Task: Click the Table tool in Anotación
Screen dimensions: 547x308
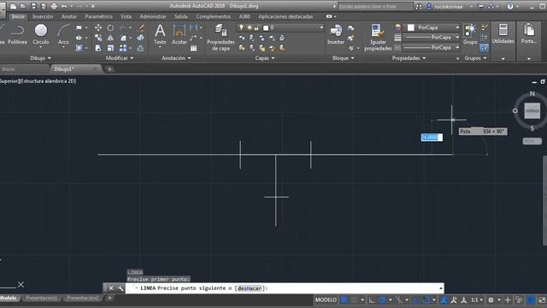Action: pos(194,48)
